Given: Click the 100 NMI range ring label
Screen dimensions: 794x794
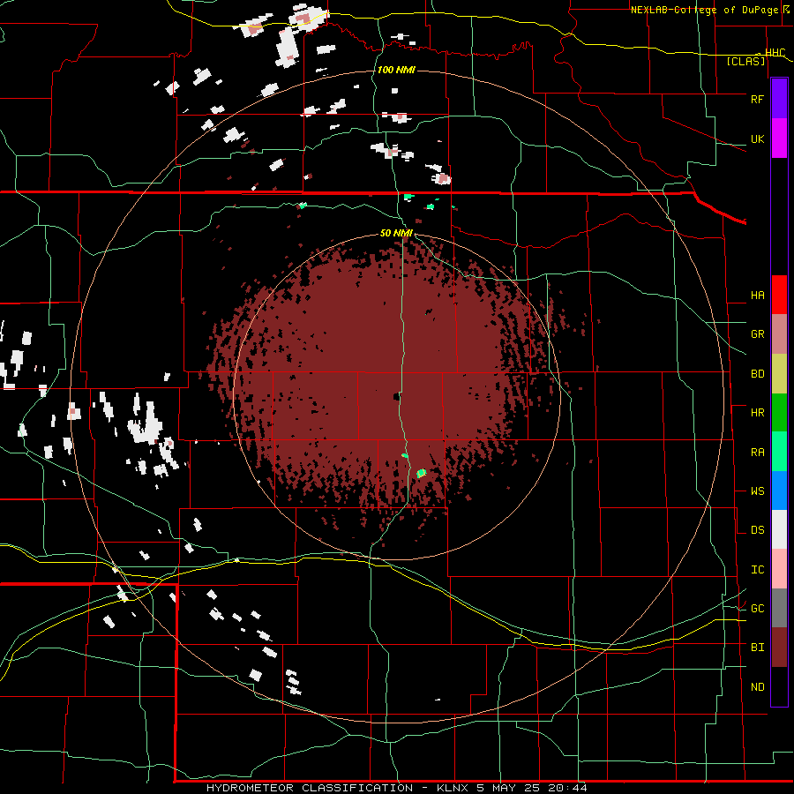Looking at the screenshot, I should [x=396, y=70].
